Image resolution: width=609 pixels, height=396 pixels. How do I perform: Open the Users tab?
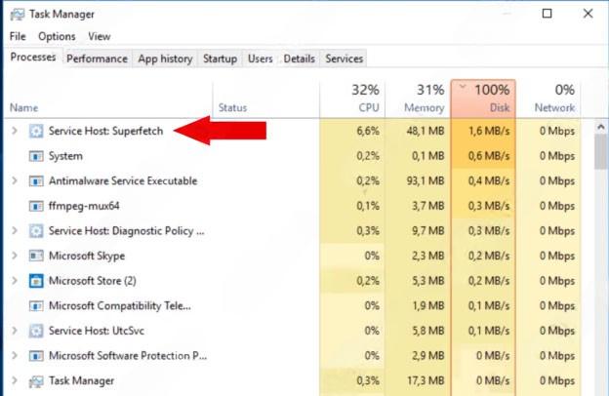point(261,59)
